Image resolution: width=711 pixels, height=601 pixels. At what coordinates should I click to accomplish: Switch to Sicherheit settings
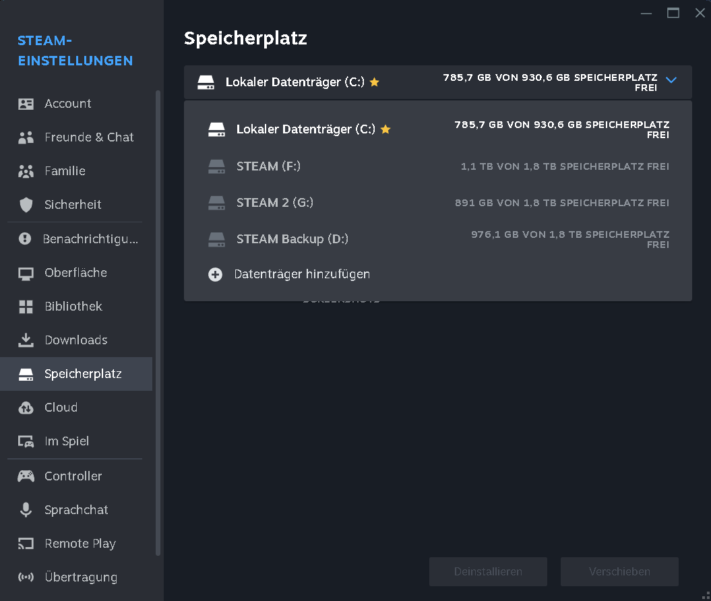[x=76, y=205]
